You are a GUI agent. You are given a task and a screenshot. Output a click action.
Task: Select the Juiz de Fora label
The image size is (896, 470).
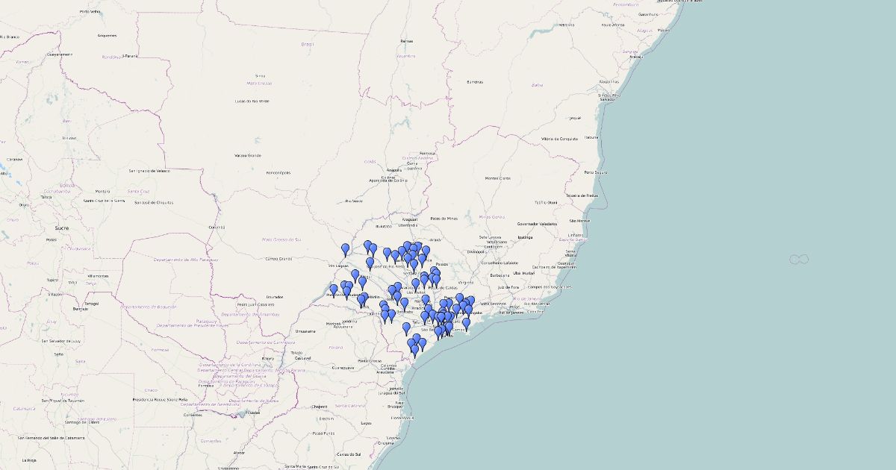pos(508,286)
